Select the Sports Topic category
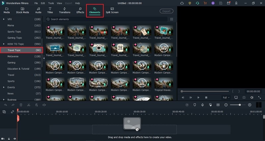265x141 pixels. (14, 32)
